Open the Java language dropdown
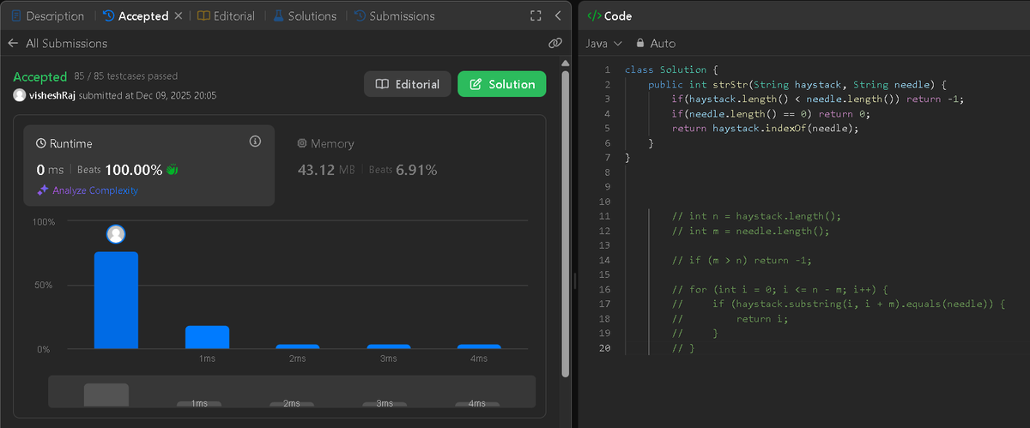Image resolution: width=1030 pixels, height=428 pixels. tap(603, 43)
